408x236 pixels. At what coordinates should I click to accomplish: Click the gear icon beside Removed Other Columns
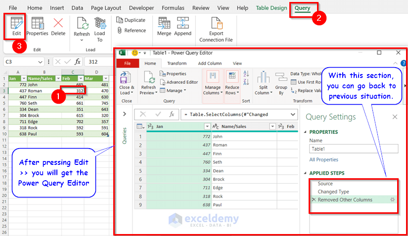392,199
